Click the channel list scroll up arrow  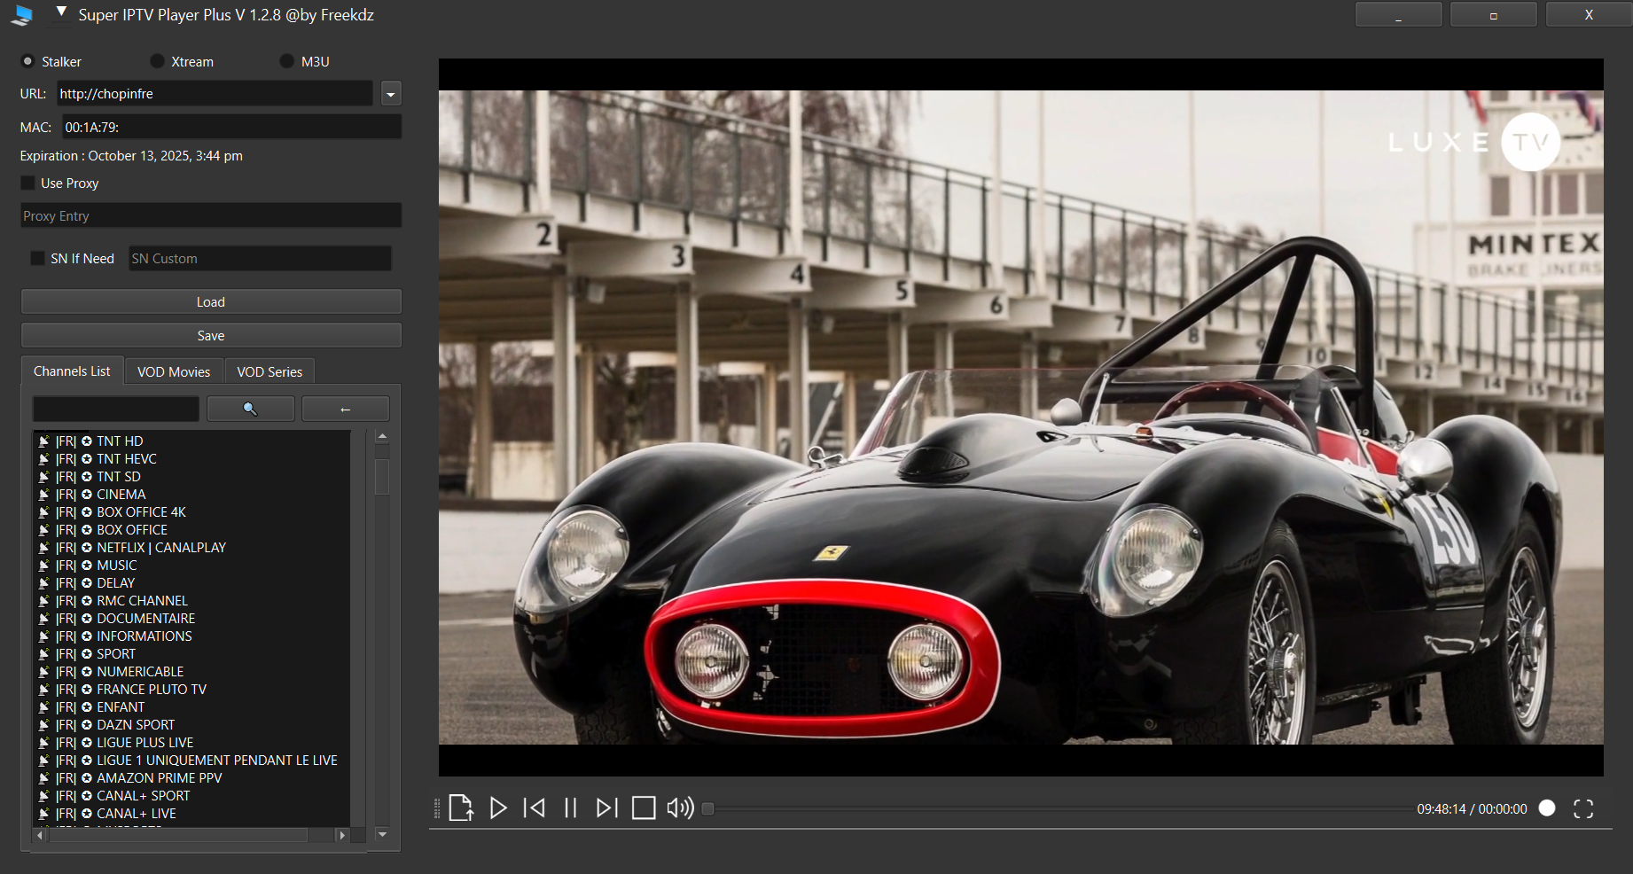pos(382,436)
